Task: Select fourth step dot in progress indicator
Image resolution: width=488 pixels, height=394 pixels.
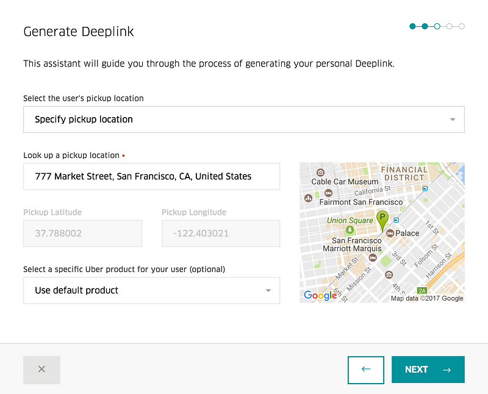Action: 449,26
